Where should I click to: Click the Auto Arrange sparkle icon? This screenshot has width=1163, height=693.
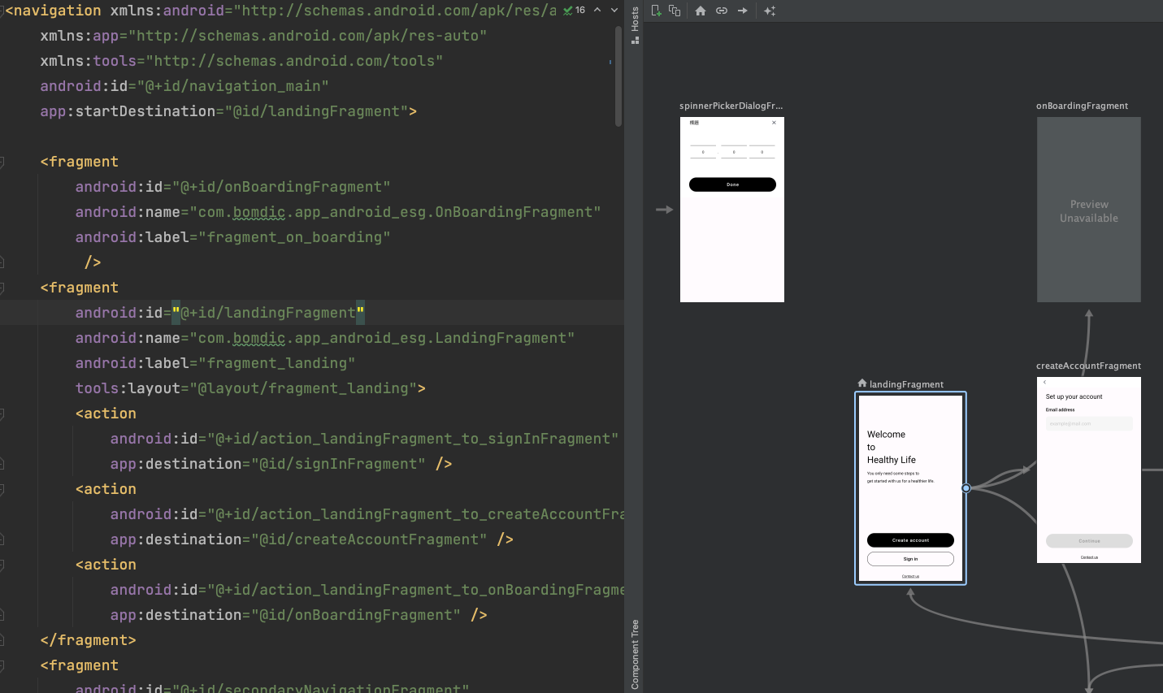click(770, 11)
